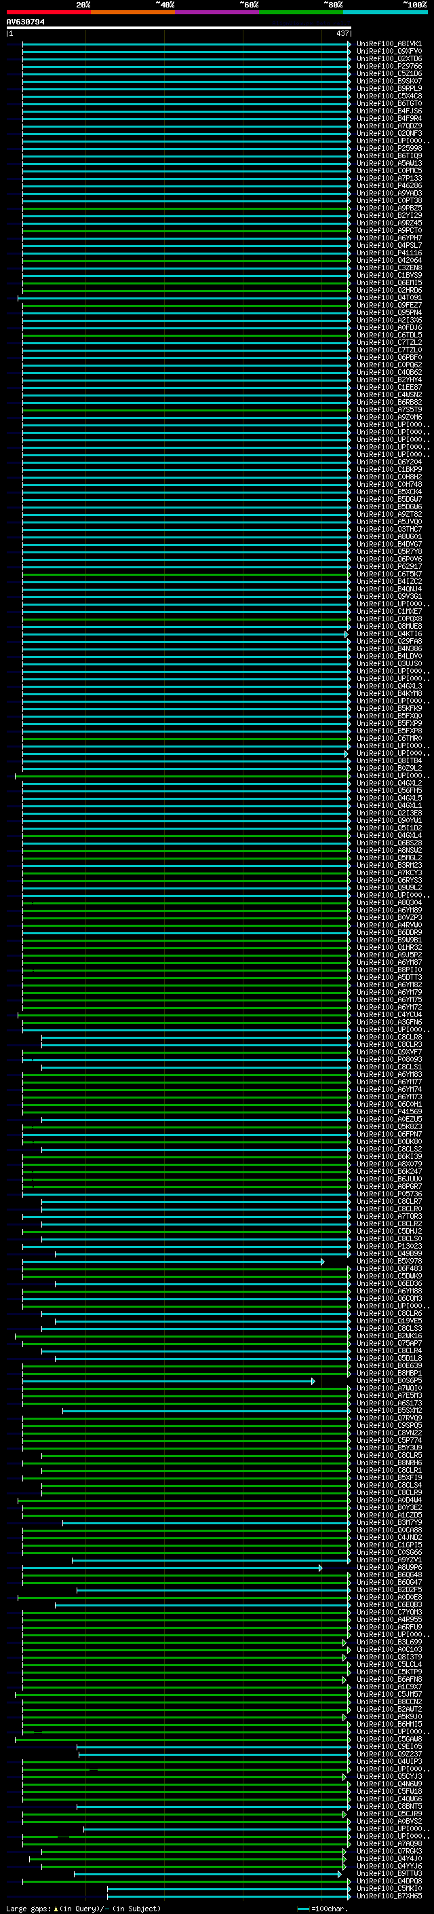Click the red 20% color legend segment
This screenshot has height=1914, width=434.
(48, 12)
